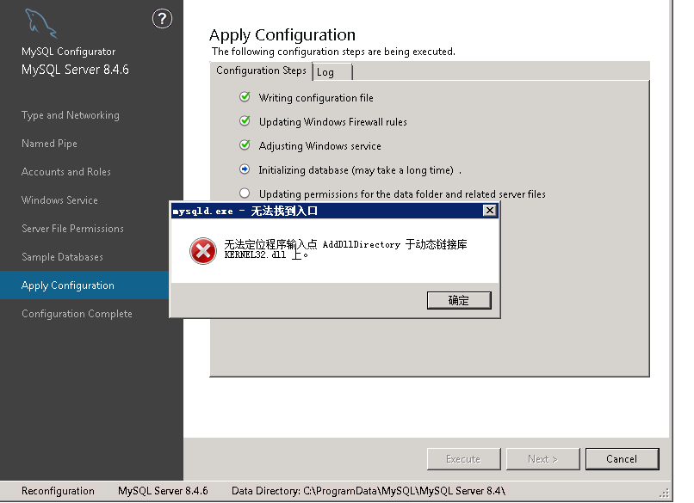
Task: Click the 确定 button in error dialog
Action: tap(459, 301)
